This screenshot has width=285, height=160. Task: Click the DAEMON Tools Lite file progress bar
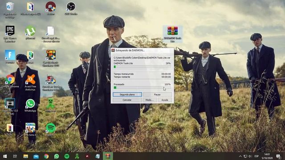click(x=142, y=67)
